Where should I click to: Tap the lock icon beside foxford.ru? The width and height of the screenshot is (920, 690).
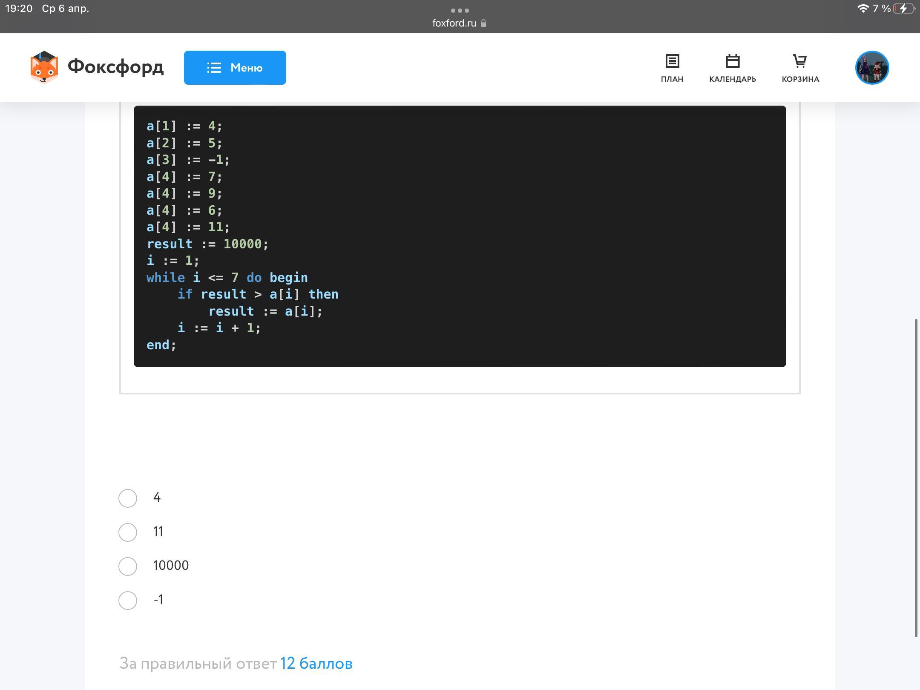tap(483, 23)
